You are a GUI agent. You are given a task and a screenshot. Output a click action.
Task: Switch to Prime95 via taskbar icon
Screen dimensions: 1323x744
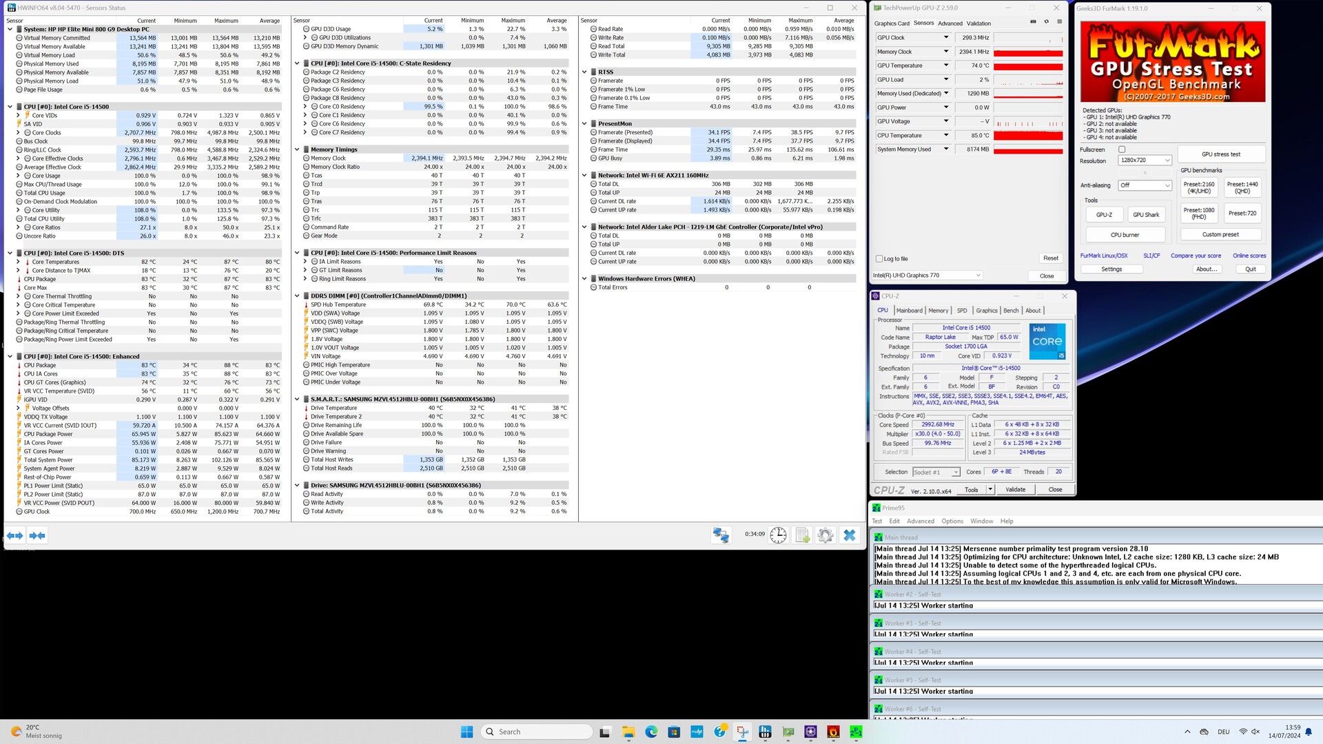click(x=856, y=732)
